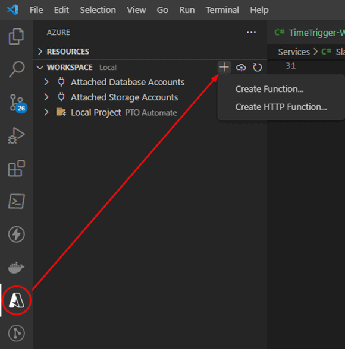The width and height of the screenshot is (345, 349).
Task: Select the Azure icon in the activity bar
Action: 17,300
